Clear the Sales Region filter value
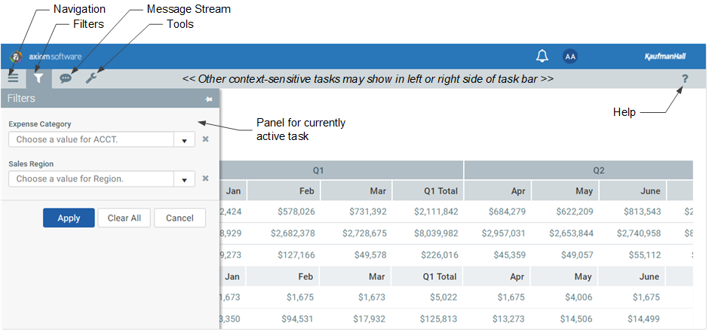Viewport: 709px width, 332px height. 205,178
